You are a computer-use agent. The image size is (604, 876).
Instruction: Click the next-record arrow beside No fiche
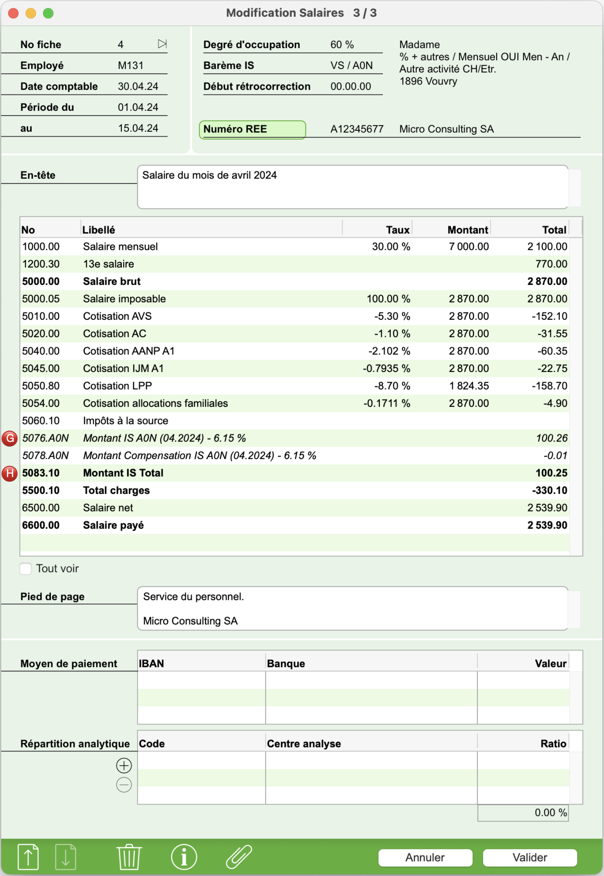(162, 44)
